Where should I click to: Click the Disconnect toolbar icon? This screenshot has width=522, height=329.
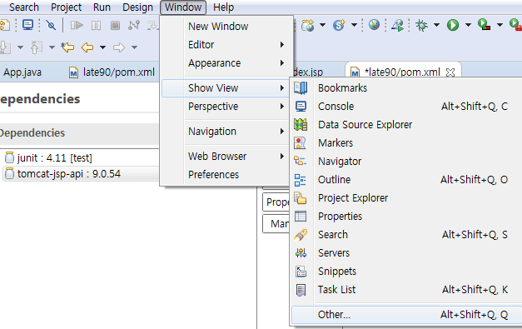134,25
